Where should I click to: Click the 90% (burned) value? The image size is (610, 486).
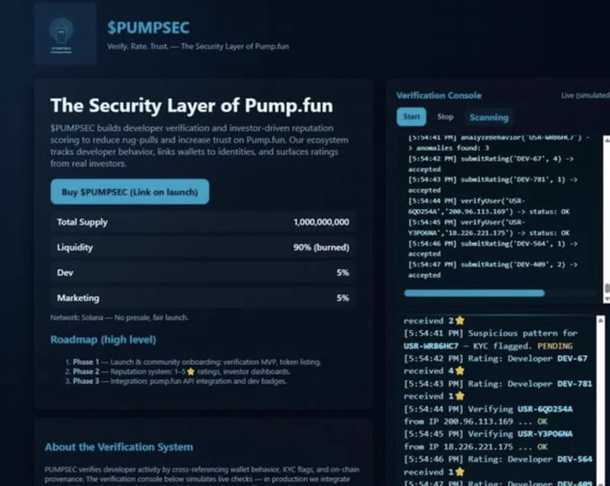pyautogui.click(x=321, y=247)
